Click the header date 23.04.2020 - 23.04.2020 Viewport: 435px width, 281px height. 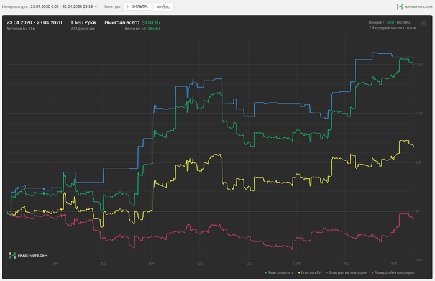point(34,22)
